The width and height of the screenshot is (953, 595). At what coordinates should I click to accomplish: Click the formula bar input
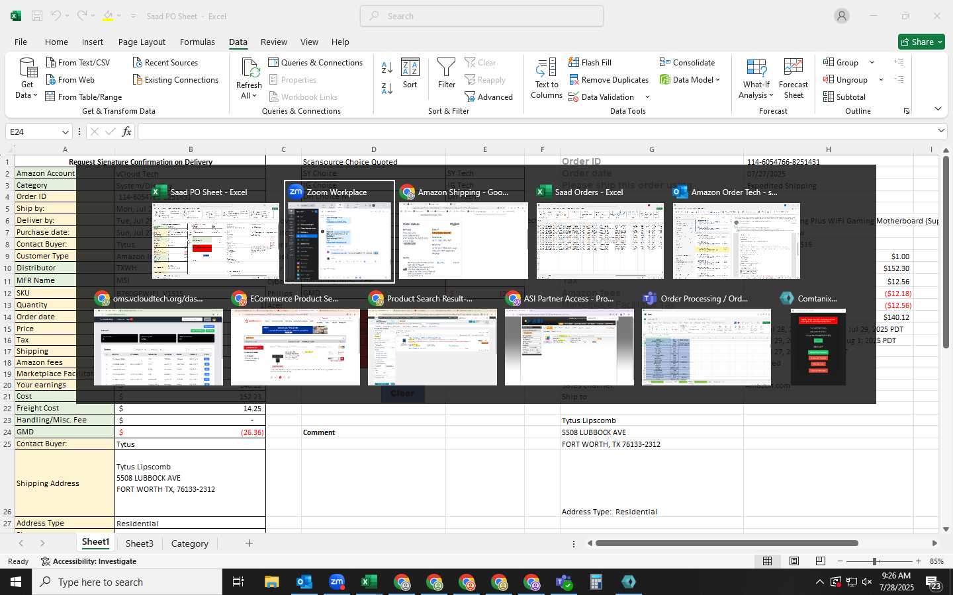(537, 132)
